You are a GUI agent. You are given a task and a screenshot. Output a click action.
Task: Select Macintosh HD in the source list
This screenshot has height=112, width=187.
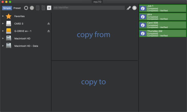(x=22, y=38)
